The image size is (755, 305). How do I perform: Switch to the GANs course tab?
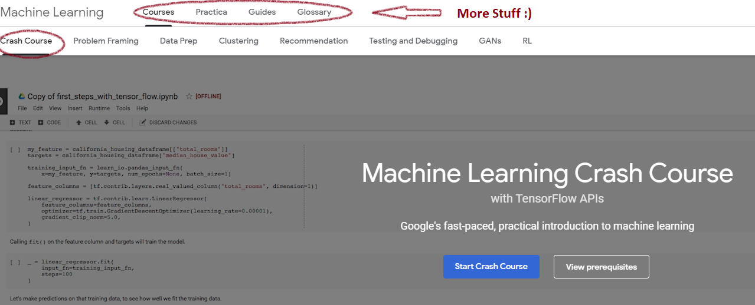[x=490, y=41]
